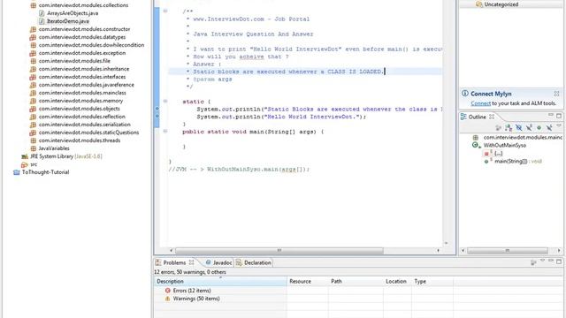Select the com.interviewdot.modules.mainclass package
The width and height of the screenshot is (566, 318).
pos(82,93)
